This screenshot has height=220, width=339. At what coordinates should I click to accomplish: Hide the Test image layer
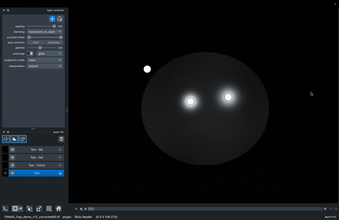[x=13, y=173]
